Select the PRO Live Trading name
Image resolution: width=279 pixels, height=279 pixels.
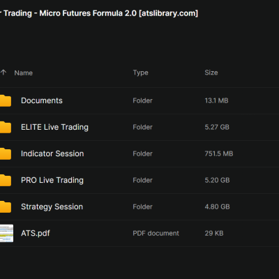click(x=52, y=180)
